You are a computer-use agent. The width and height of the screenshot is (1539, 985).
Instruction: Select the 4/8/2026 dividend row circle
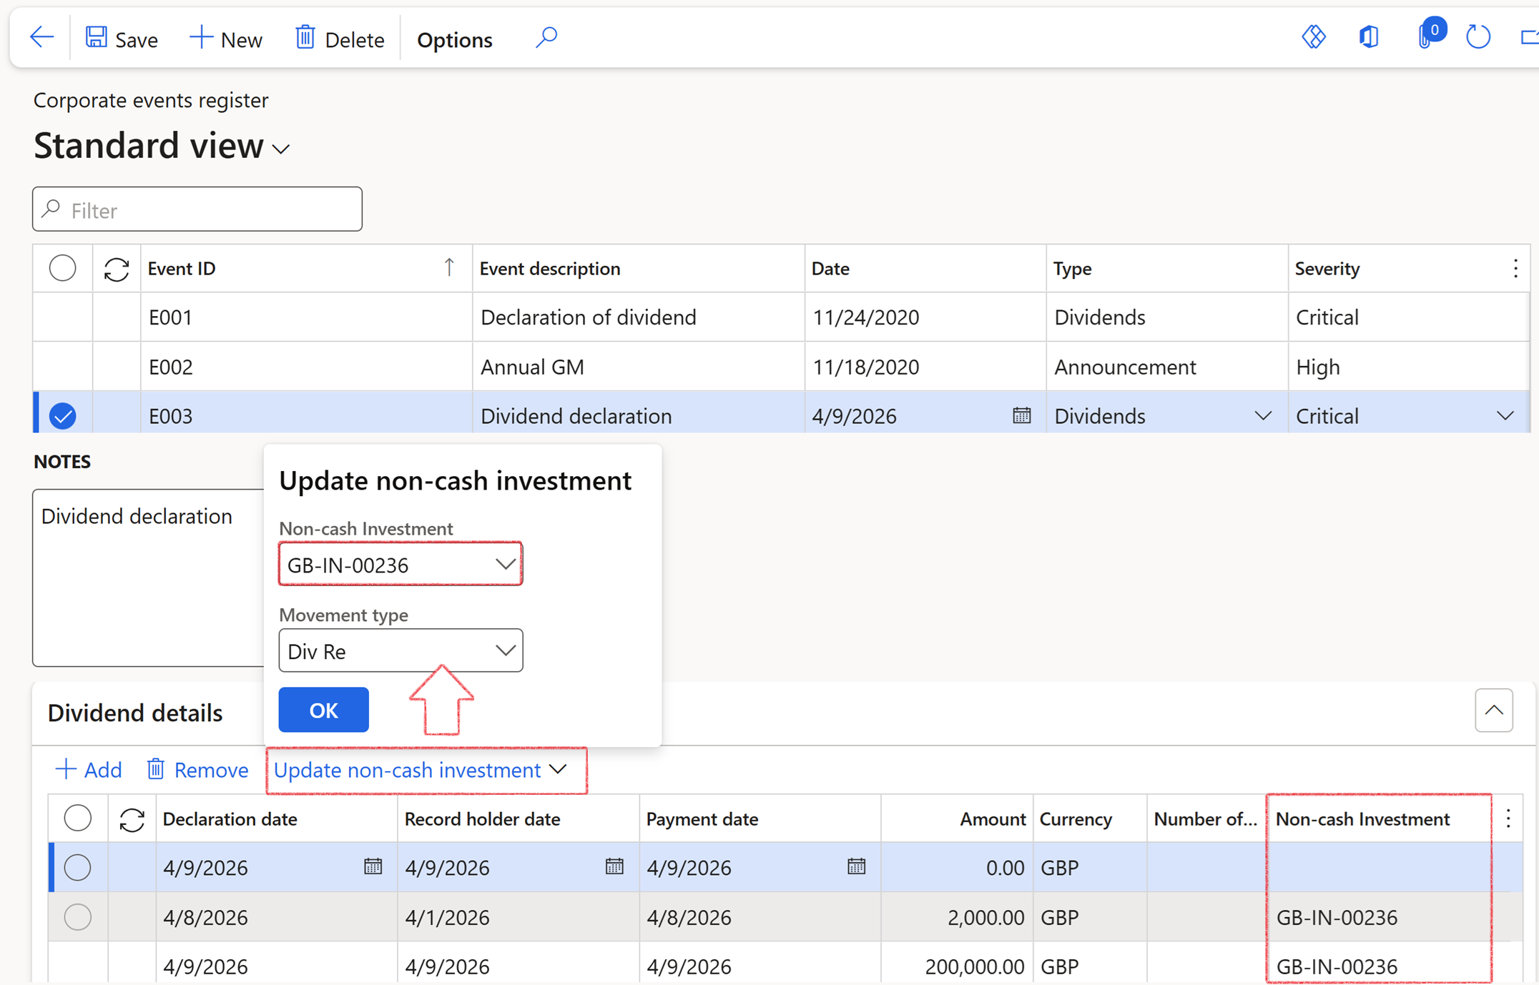click(77, 917)
